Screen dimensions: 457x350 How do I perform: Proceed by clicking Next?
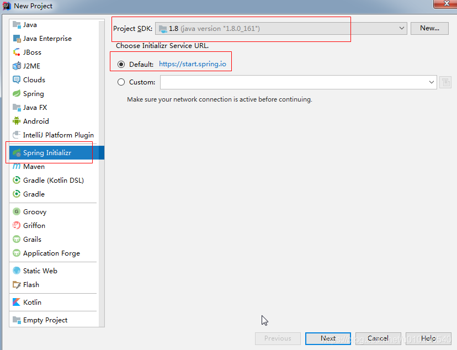tap(328, 338)
